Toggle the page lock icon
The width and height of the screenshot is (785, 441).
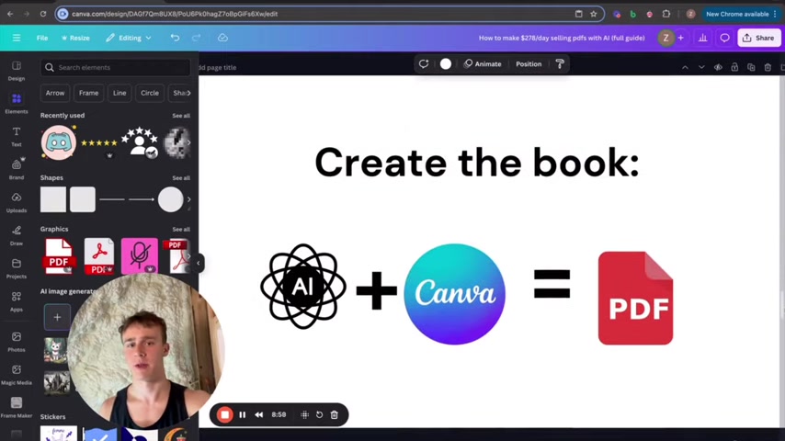coord(734,67)
